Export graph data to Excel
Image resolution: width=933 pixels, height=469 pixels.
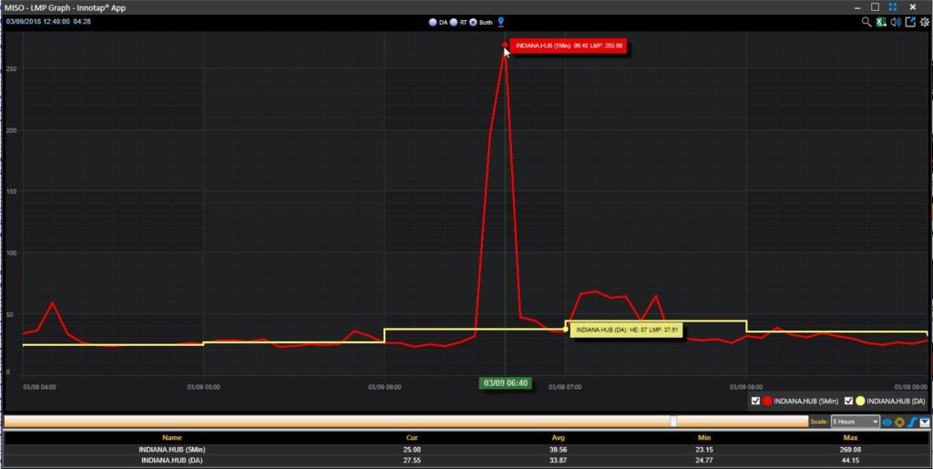coord(881,22)
